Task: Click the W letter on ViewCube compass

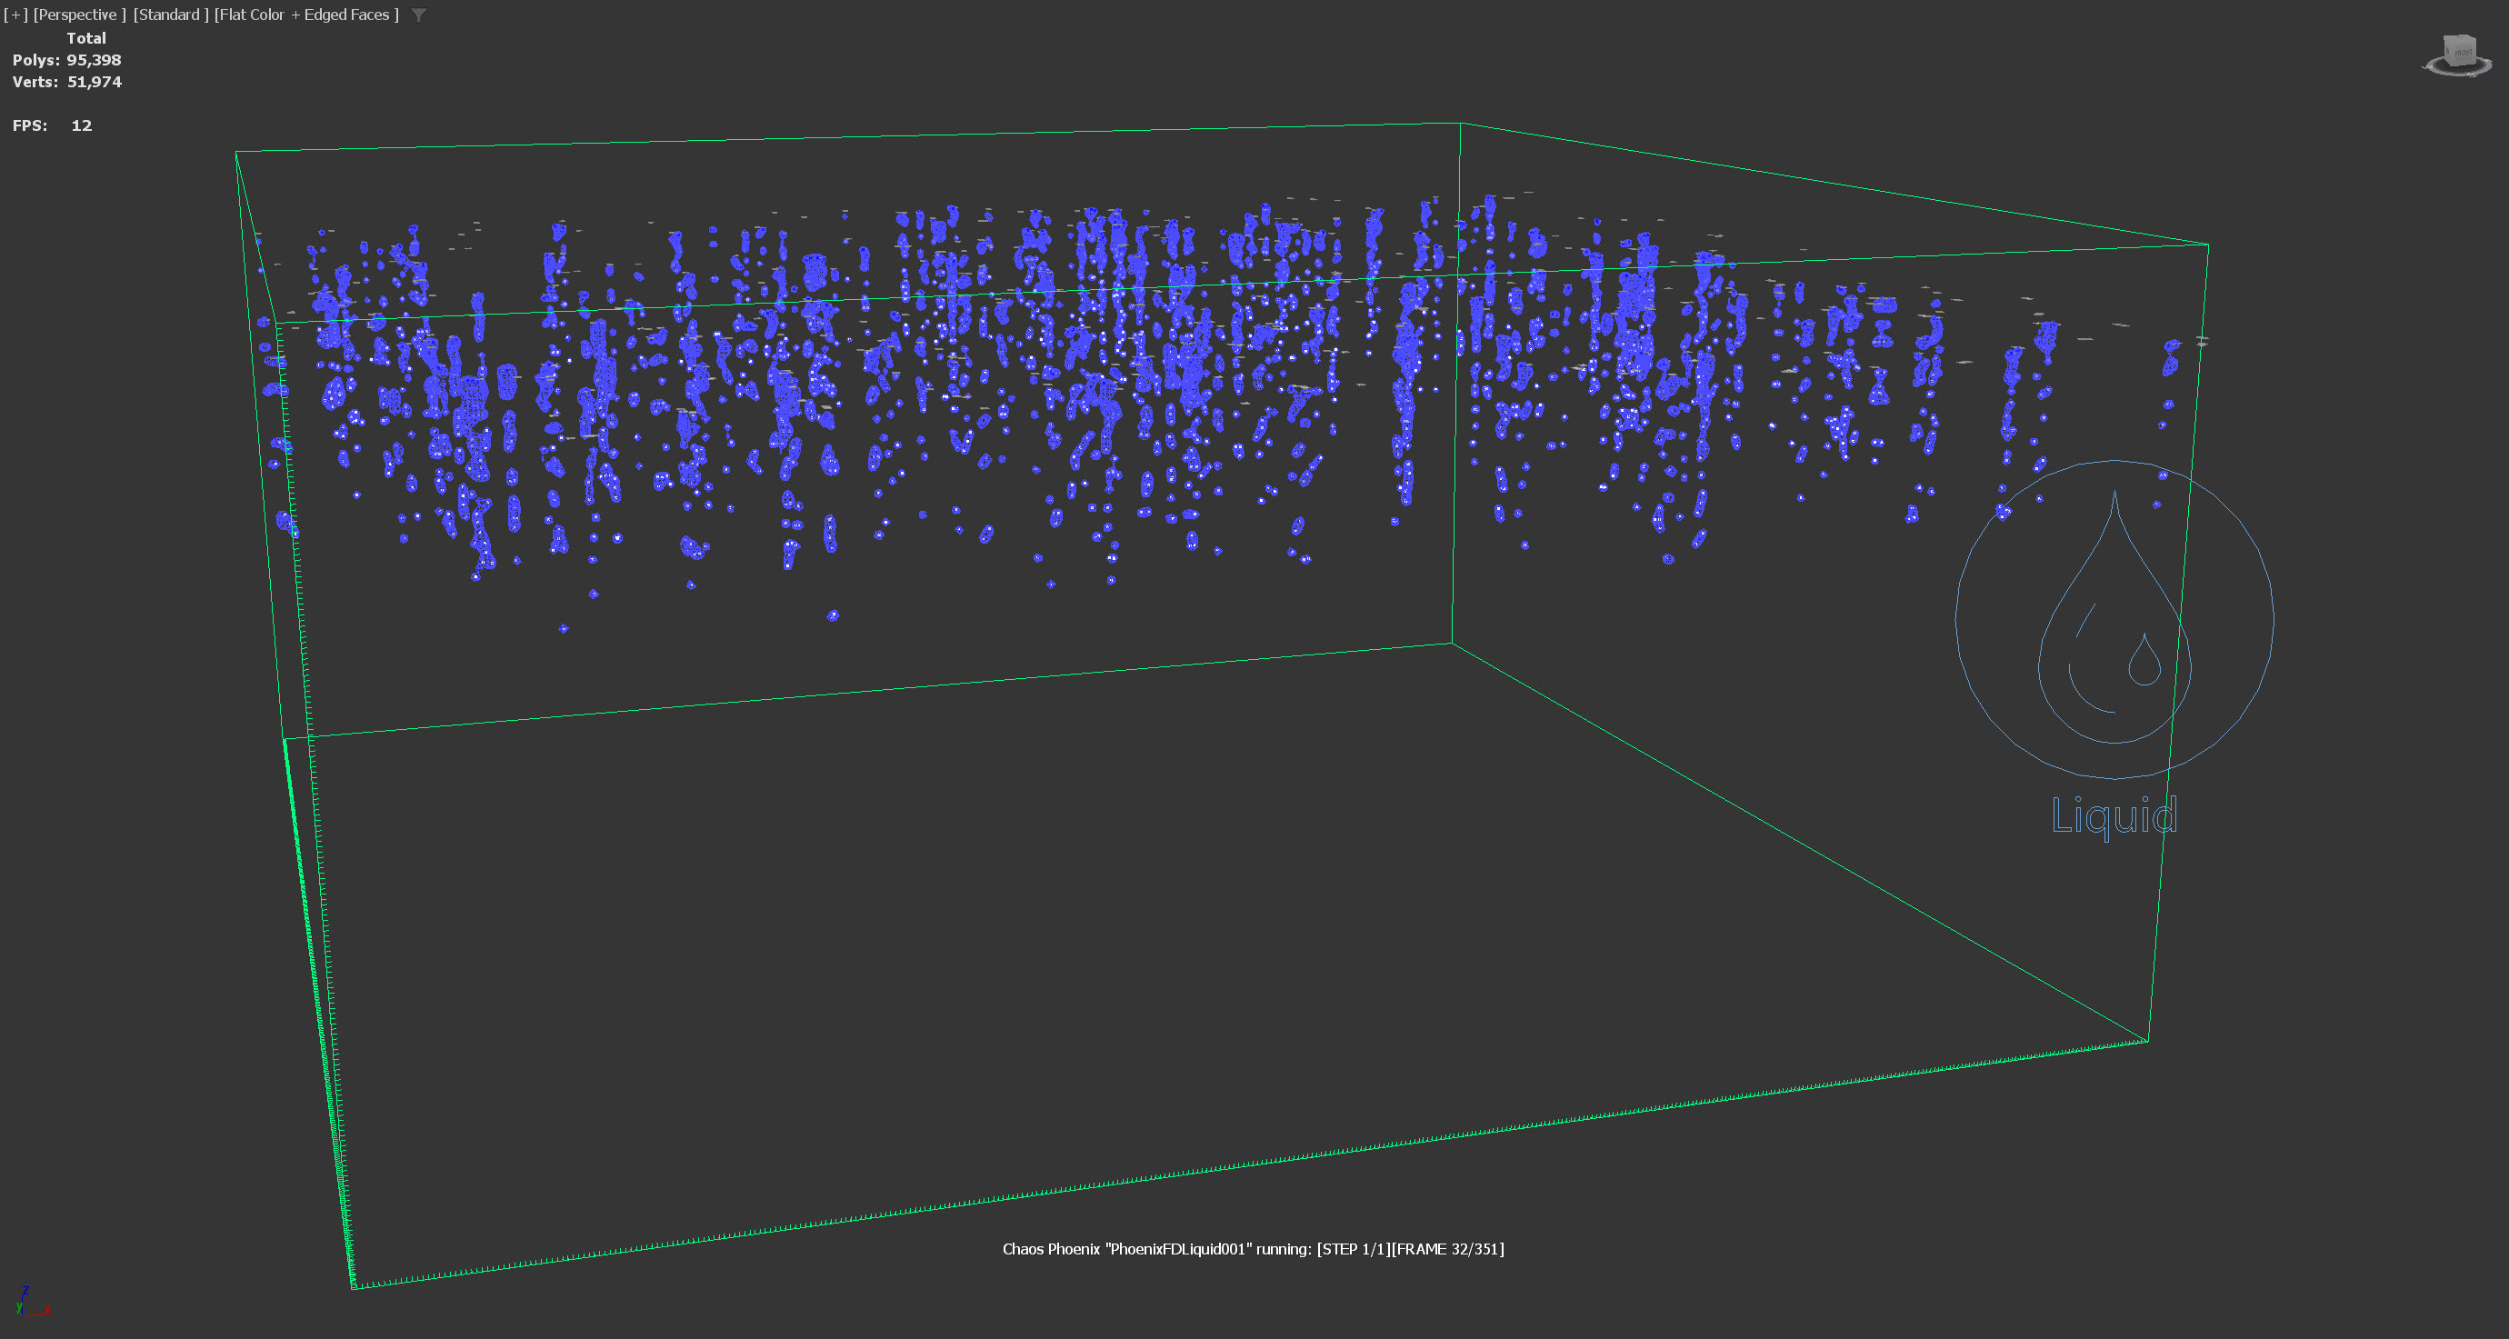Action: [x=2427, y=67]
